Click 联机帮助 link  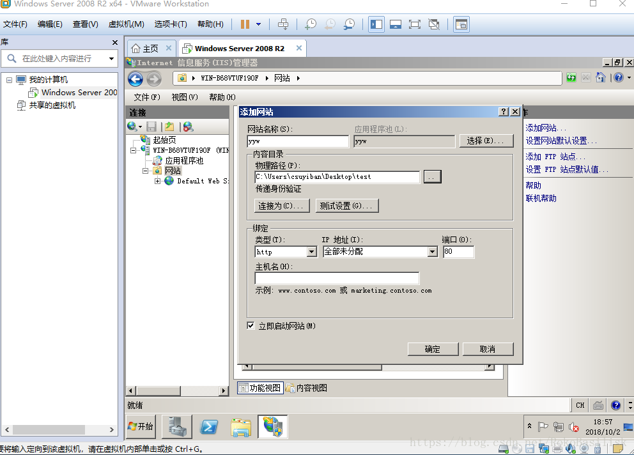[x=541, y=198]
